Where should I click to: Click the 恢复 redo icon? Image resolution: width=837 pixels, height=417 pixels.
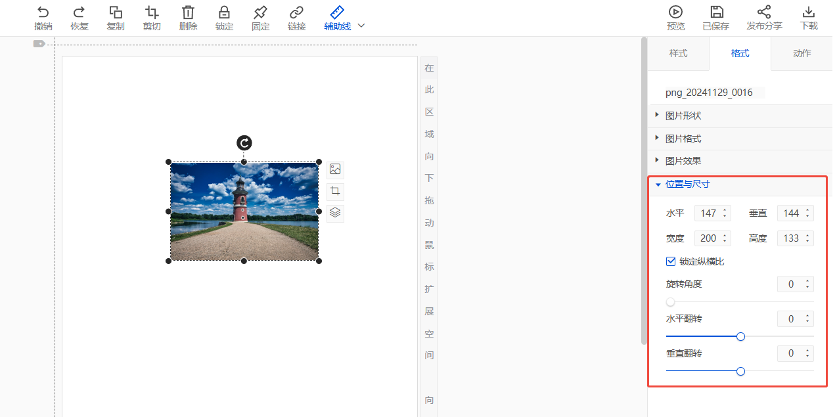tap(79, 12)
